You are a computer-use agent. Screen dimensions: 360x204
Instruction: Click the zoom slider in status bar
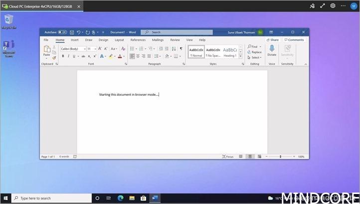pyautogui.click(x=280, y=157)
